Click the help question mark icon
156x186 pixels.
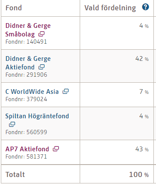coord(145,7)
